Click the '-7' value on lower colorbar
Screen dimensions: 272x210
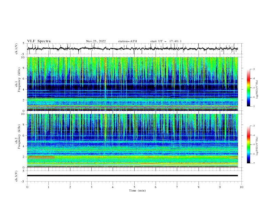coord(253,163)
